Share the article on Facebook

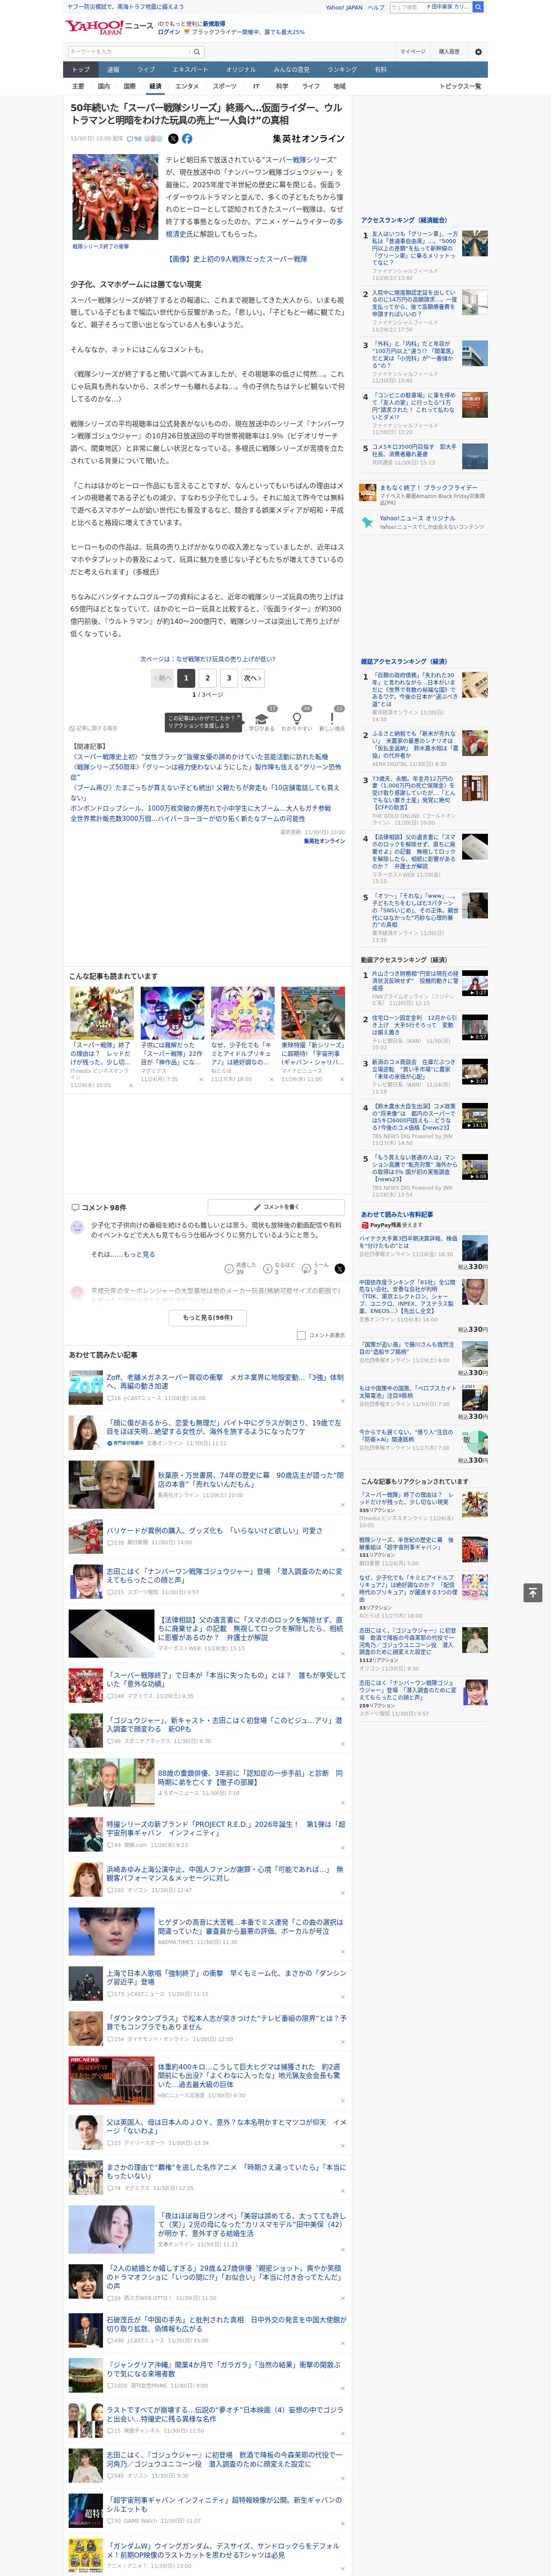(187, 139)
